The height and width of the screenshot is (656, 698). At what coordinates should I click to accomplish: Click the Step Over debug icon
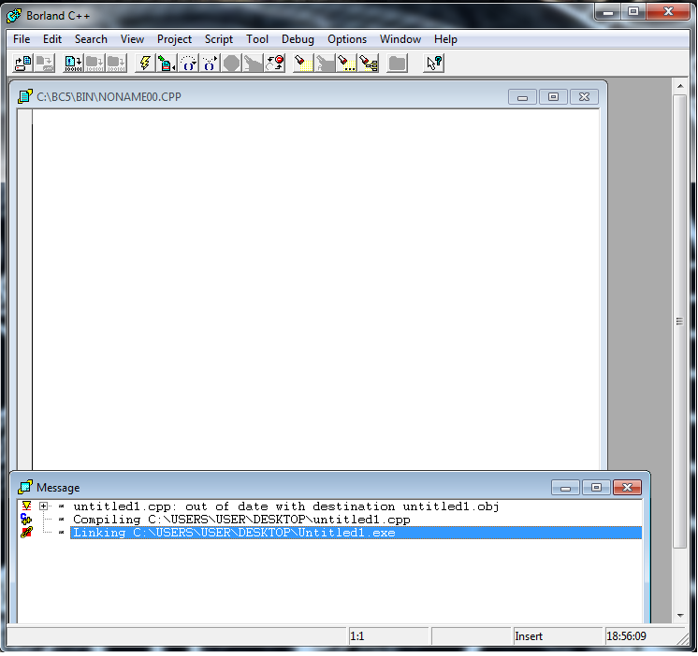(x=188, y=64)
